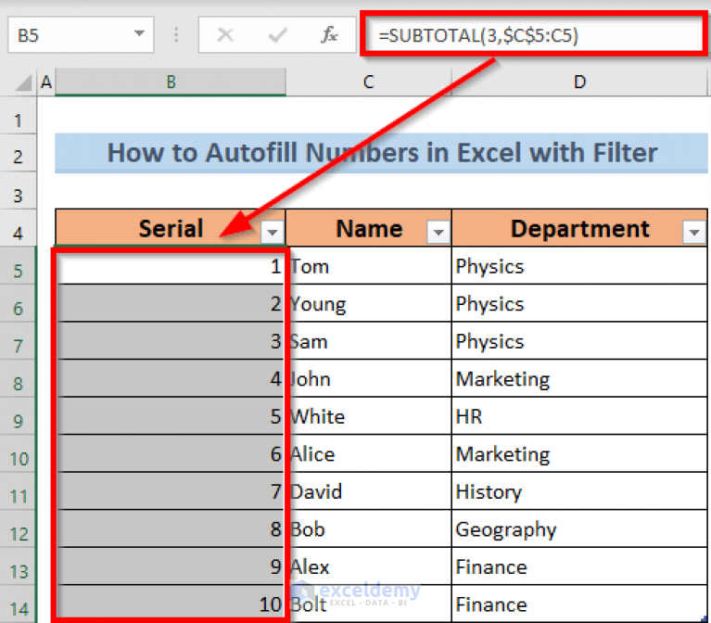Screen dimensions: 711x623
Task: Select row 6 header
Action: (x=19, y=303)
